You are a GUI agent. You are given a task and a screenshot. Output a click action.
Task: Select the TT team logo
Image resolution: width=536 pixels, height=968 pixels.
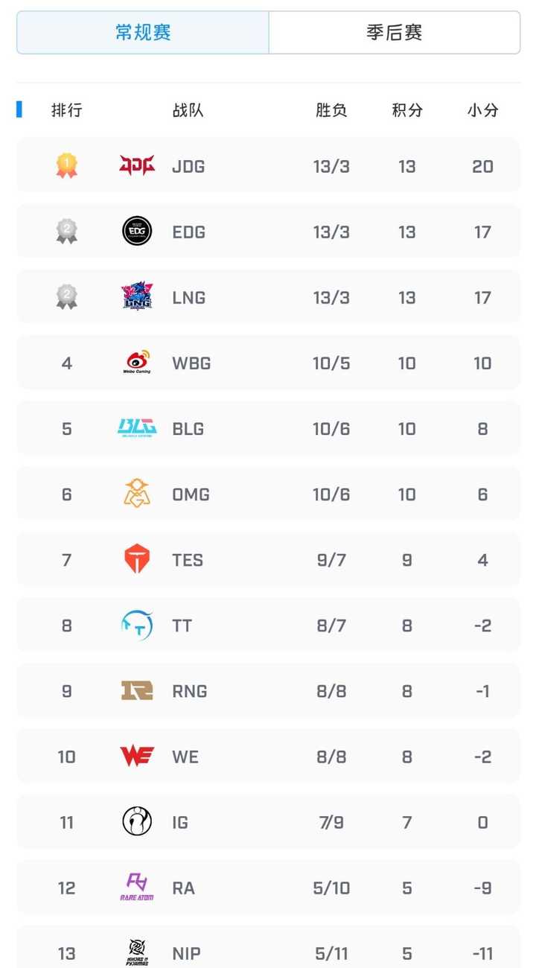[x=137, y=625]
